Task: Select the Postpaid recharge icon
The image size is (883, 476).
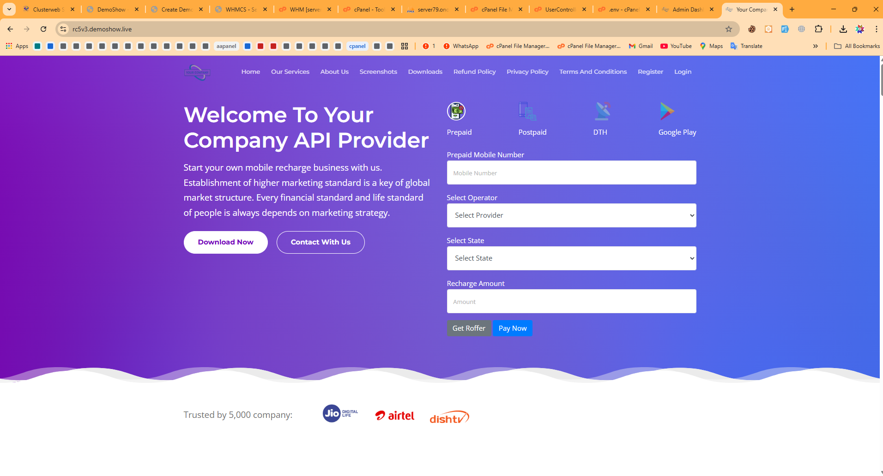Action: click(x=528, y=111)
